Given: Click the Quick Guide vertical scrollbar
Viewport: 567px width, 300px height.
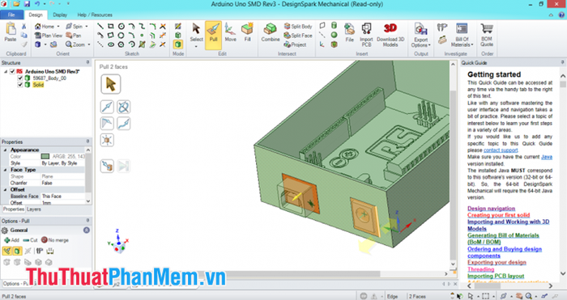Looking at the screenshot, I should [x=563, y=175].
